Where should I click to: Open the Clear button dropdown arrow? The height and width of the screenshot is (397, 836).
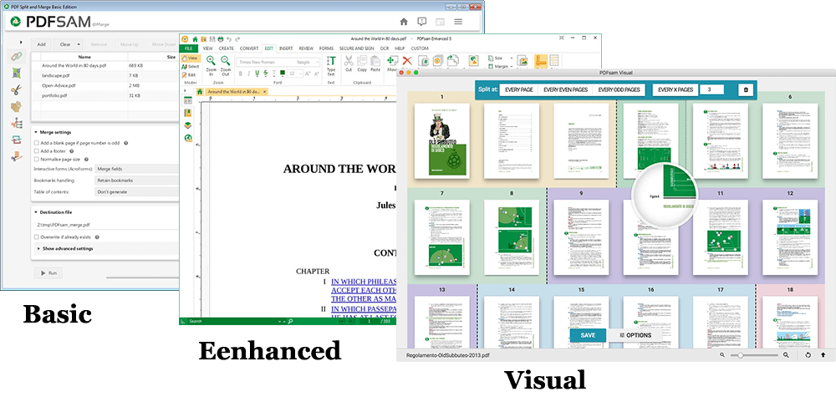(x=79, y=45)
